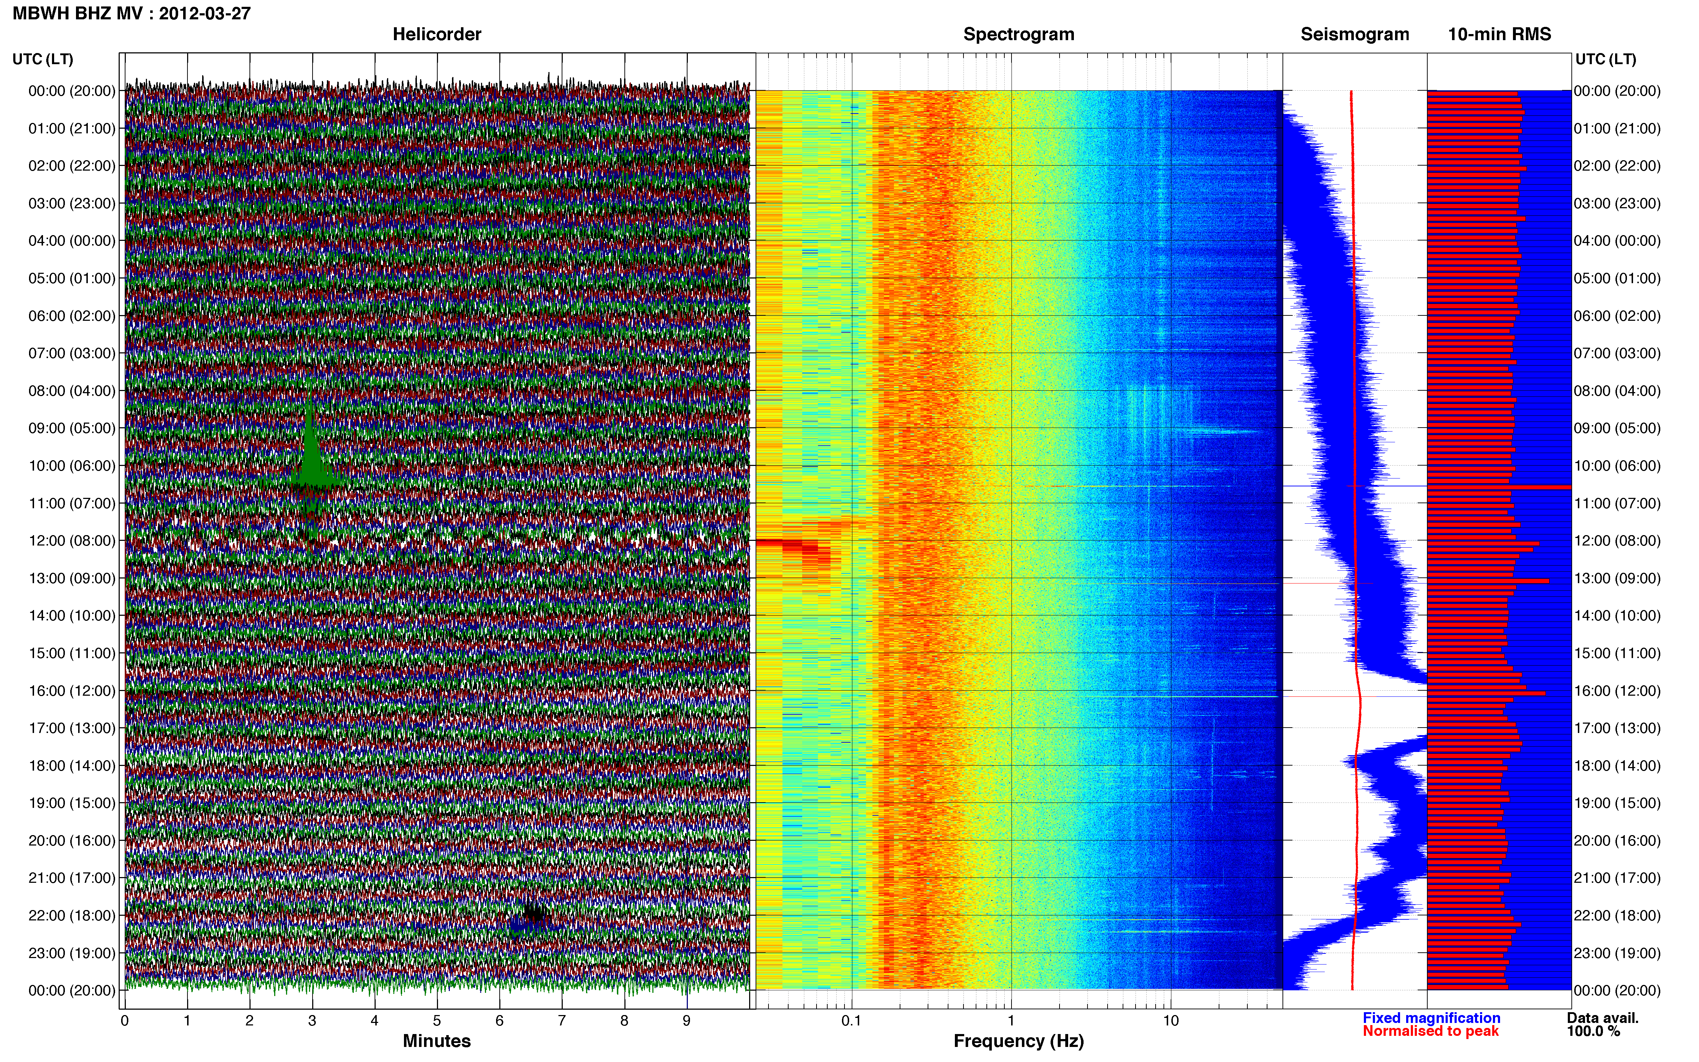Click left time label 04:00 (00:00)
The height and width of the screenshot is (1062, 1699).
(x=72, y=241)
